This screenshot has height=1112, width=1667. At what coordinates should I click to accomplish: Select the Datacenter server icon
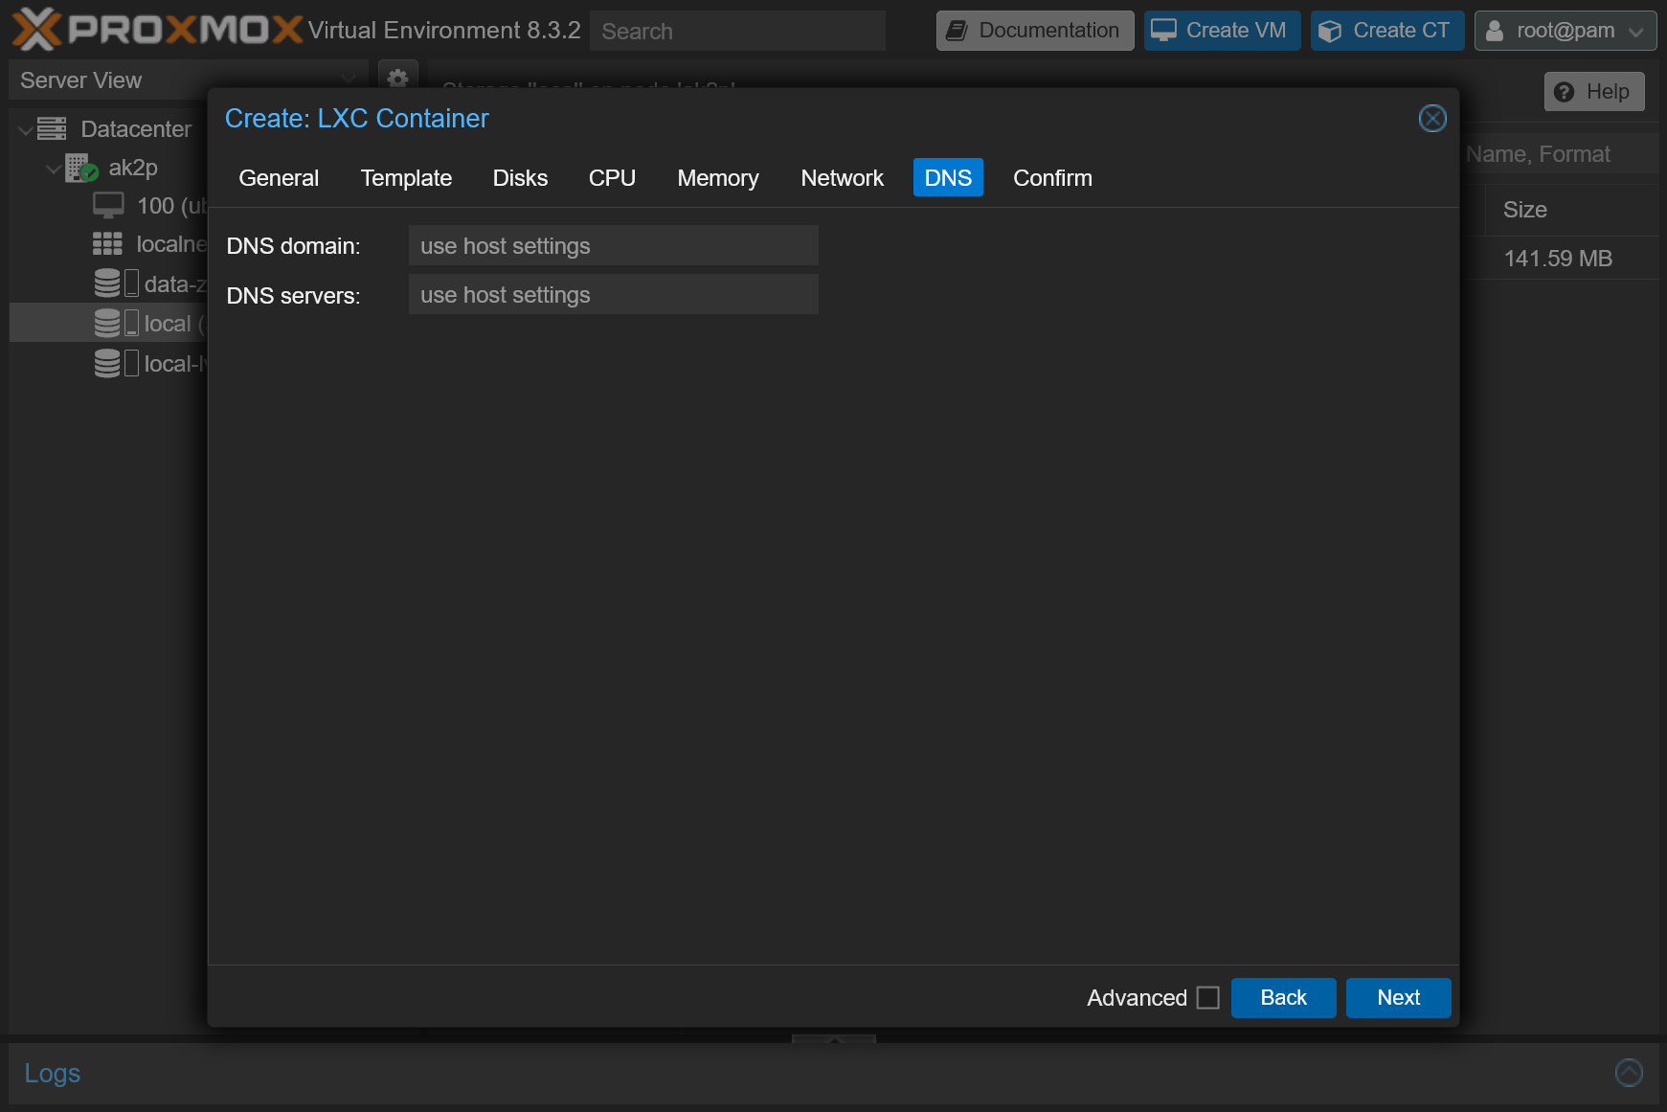(52, 128)
